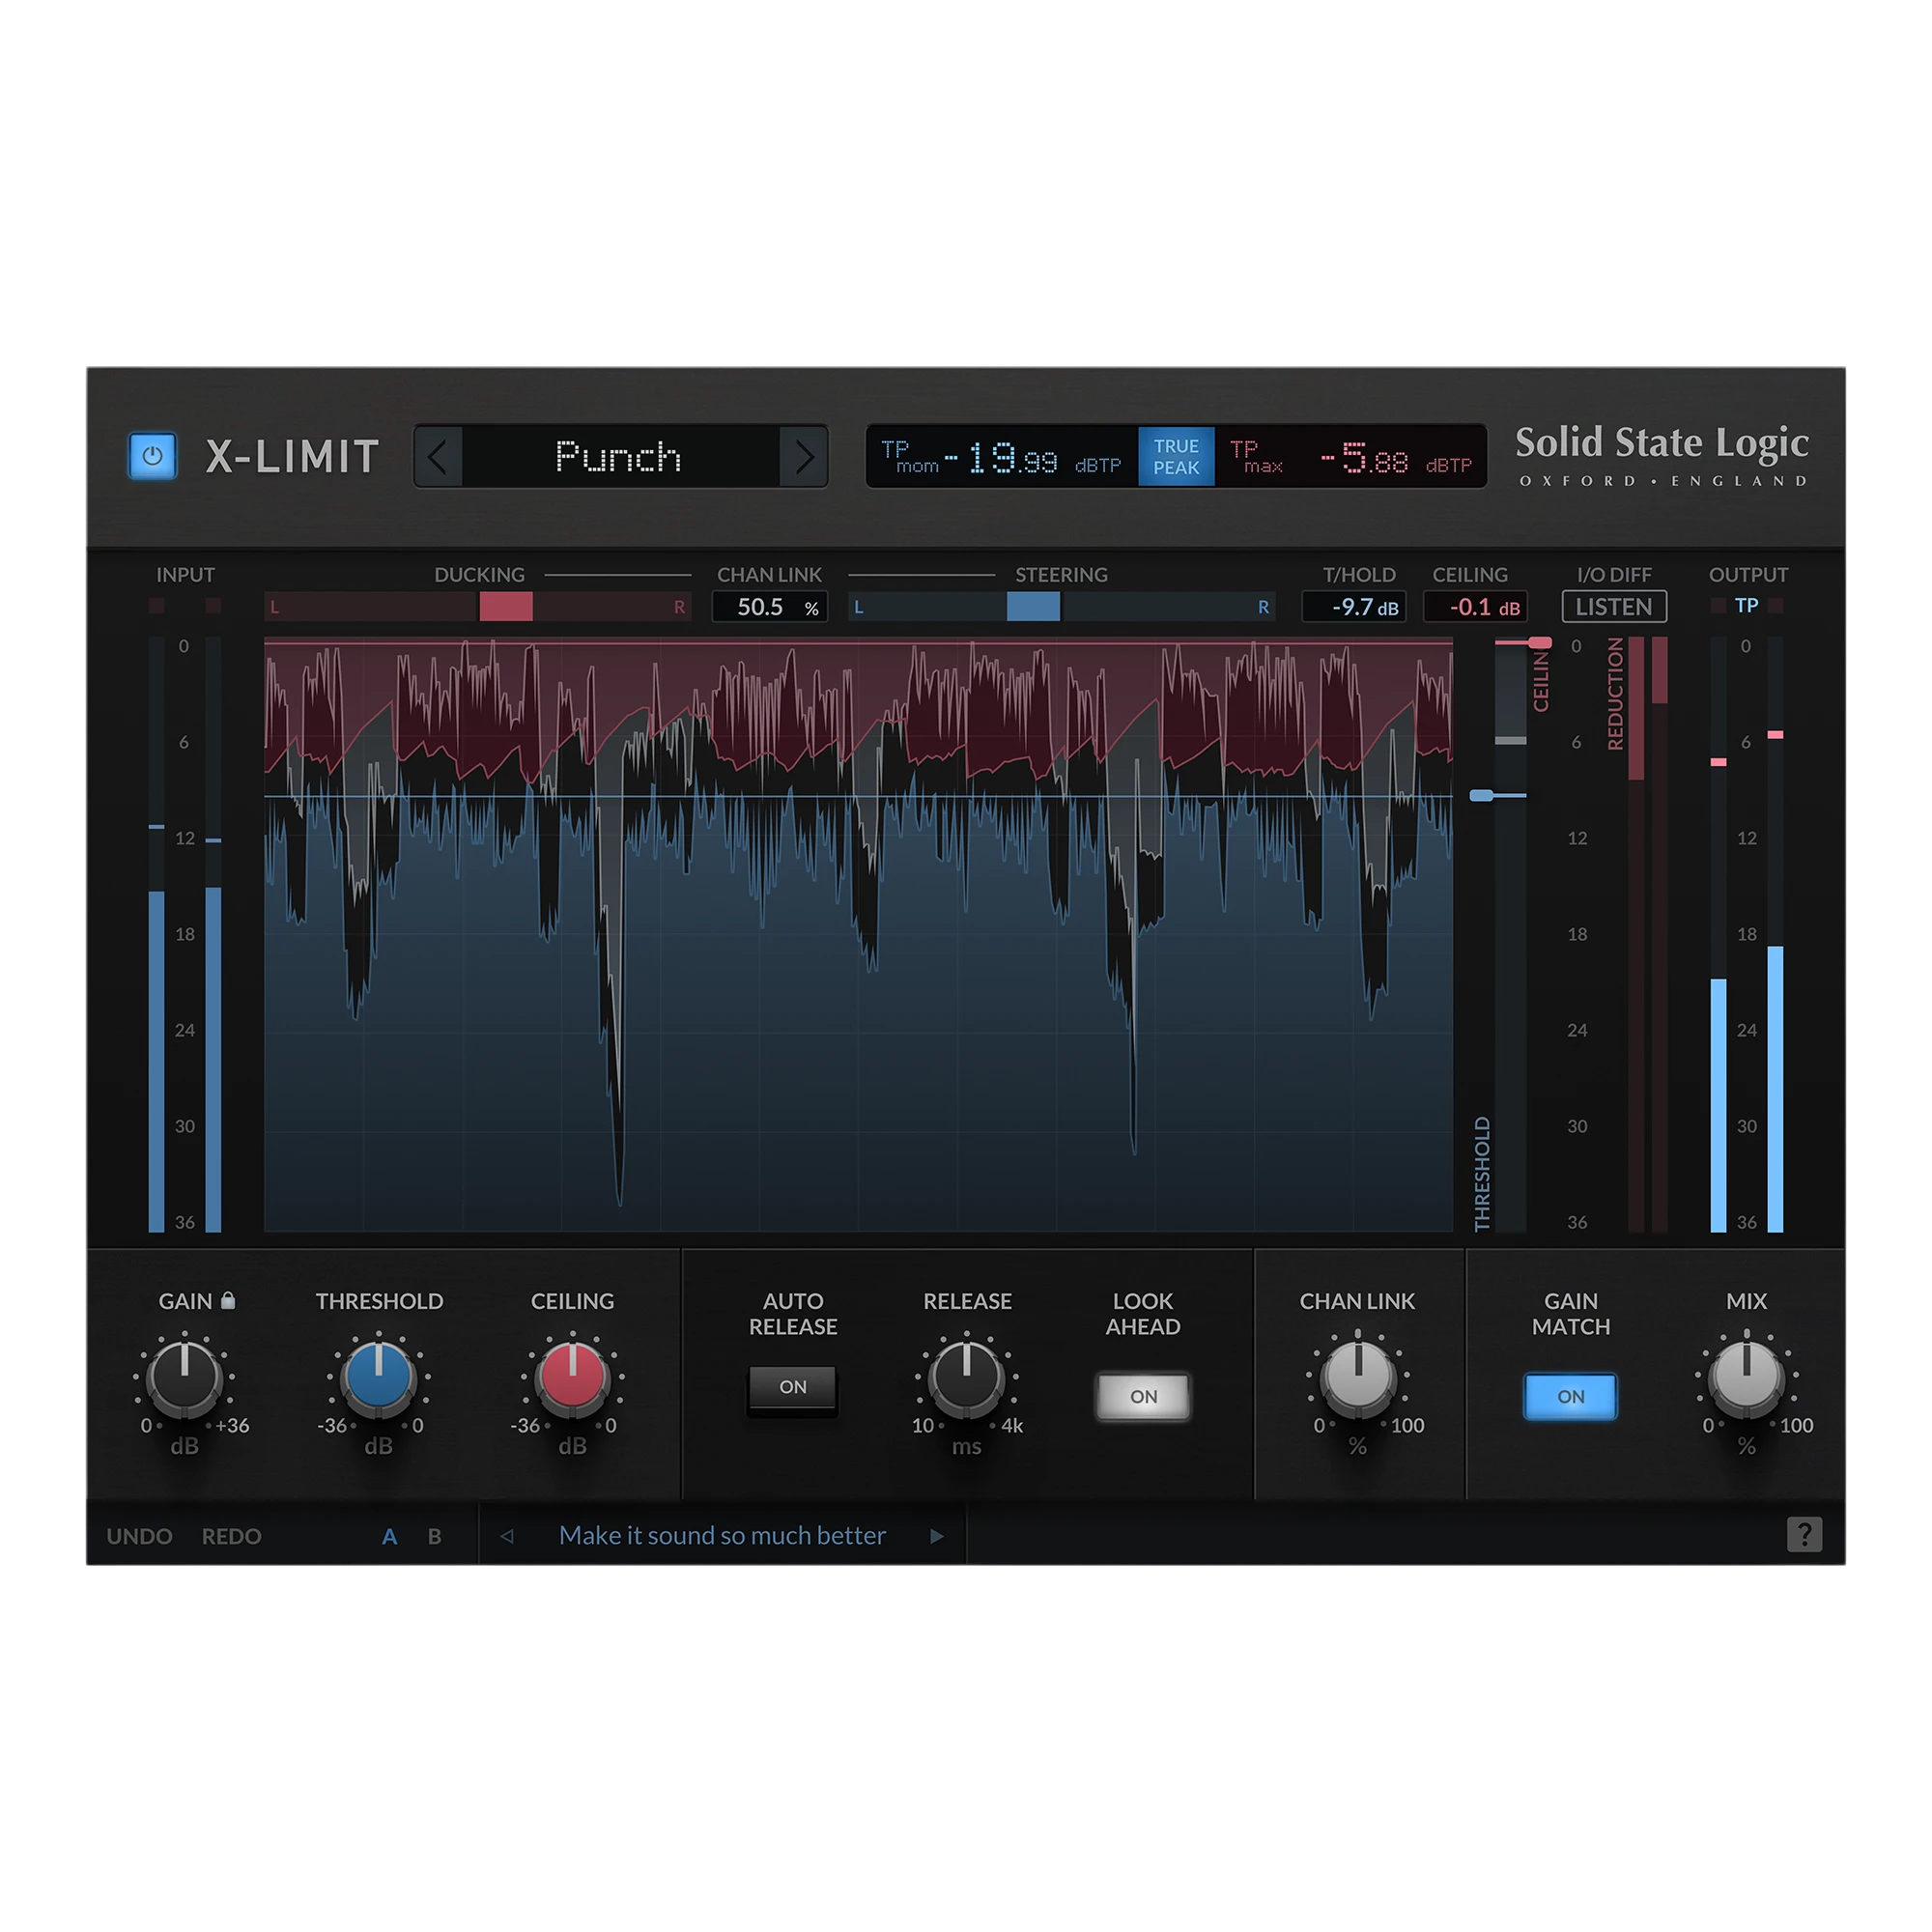1932x1932 pixels.
Task: Toggle the AUTO RELEASE ON switch
Action: pyautogui.click(x=793, y=1387)
